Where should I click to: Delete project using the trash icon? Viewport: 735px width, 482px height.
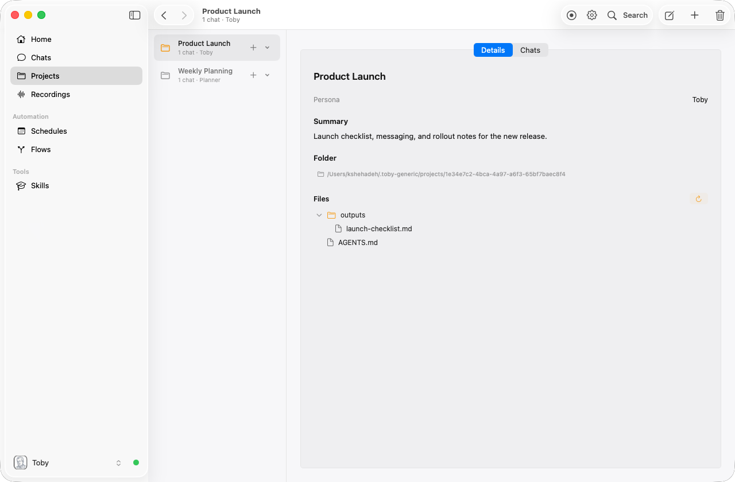pyautogui.click(x=720, y=15)
